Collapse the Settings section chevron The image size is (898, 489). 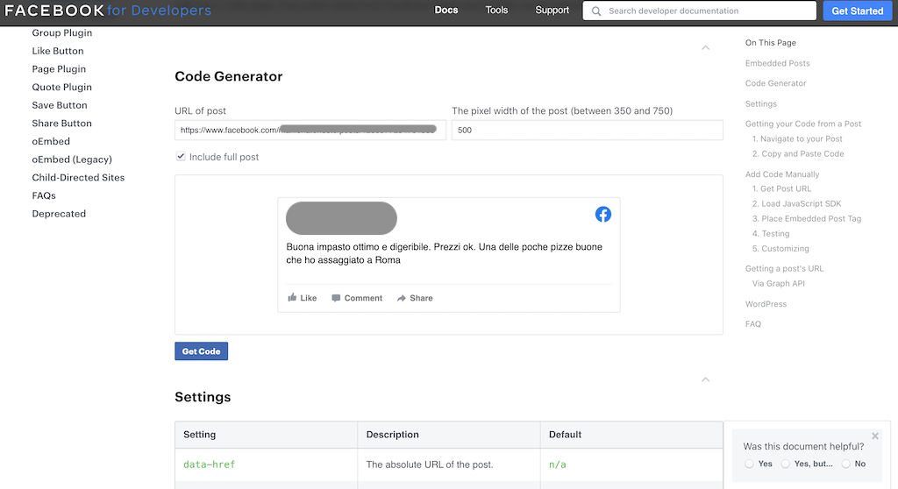coord(706,379)
